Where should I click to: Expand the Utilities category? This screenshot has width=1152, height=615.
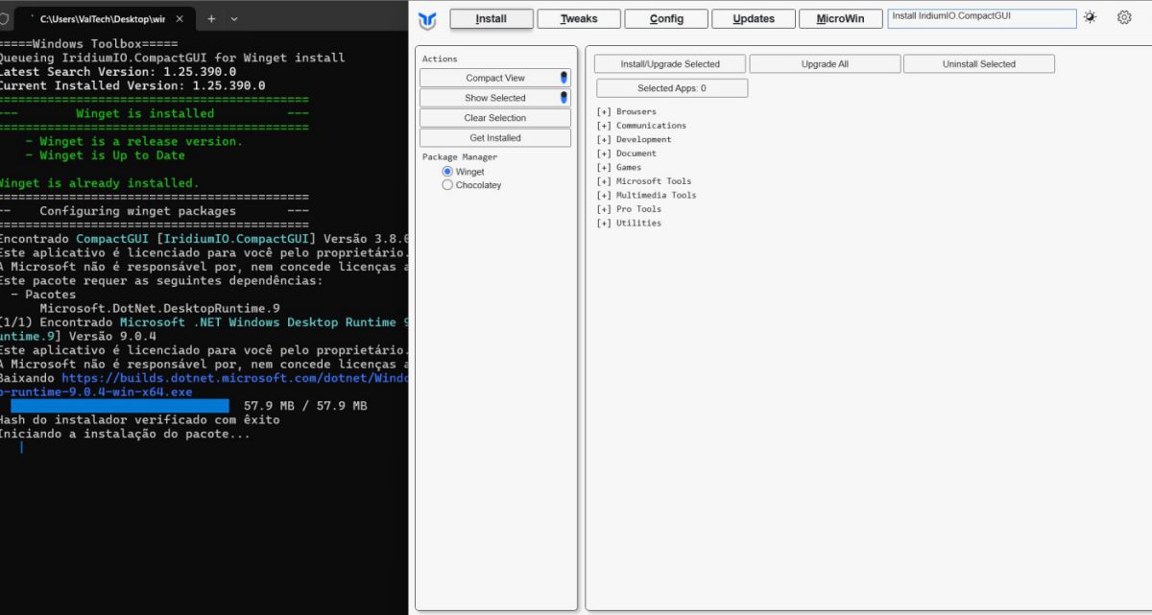point(629,223)
